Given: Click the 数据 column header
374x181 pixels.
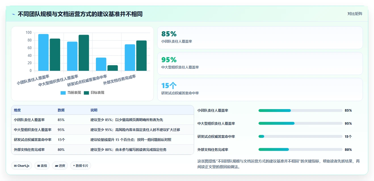Looking at the screenshot, I should (x=61, y=110).
